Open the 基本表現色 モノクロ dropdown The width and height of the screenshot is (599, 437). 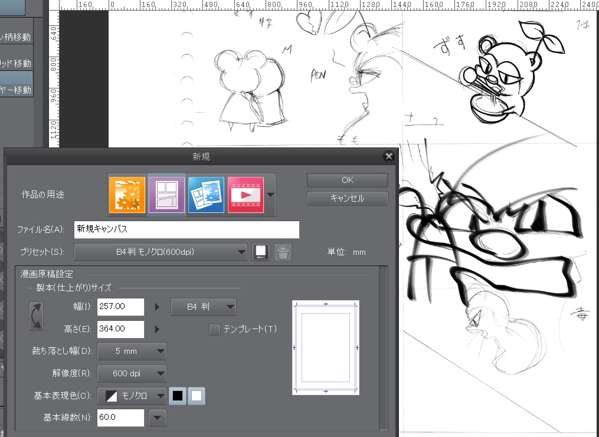pos(132,396)
